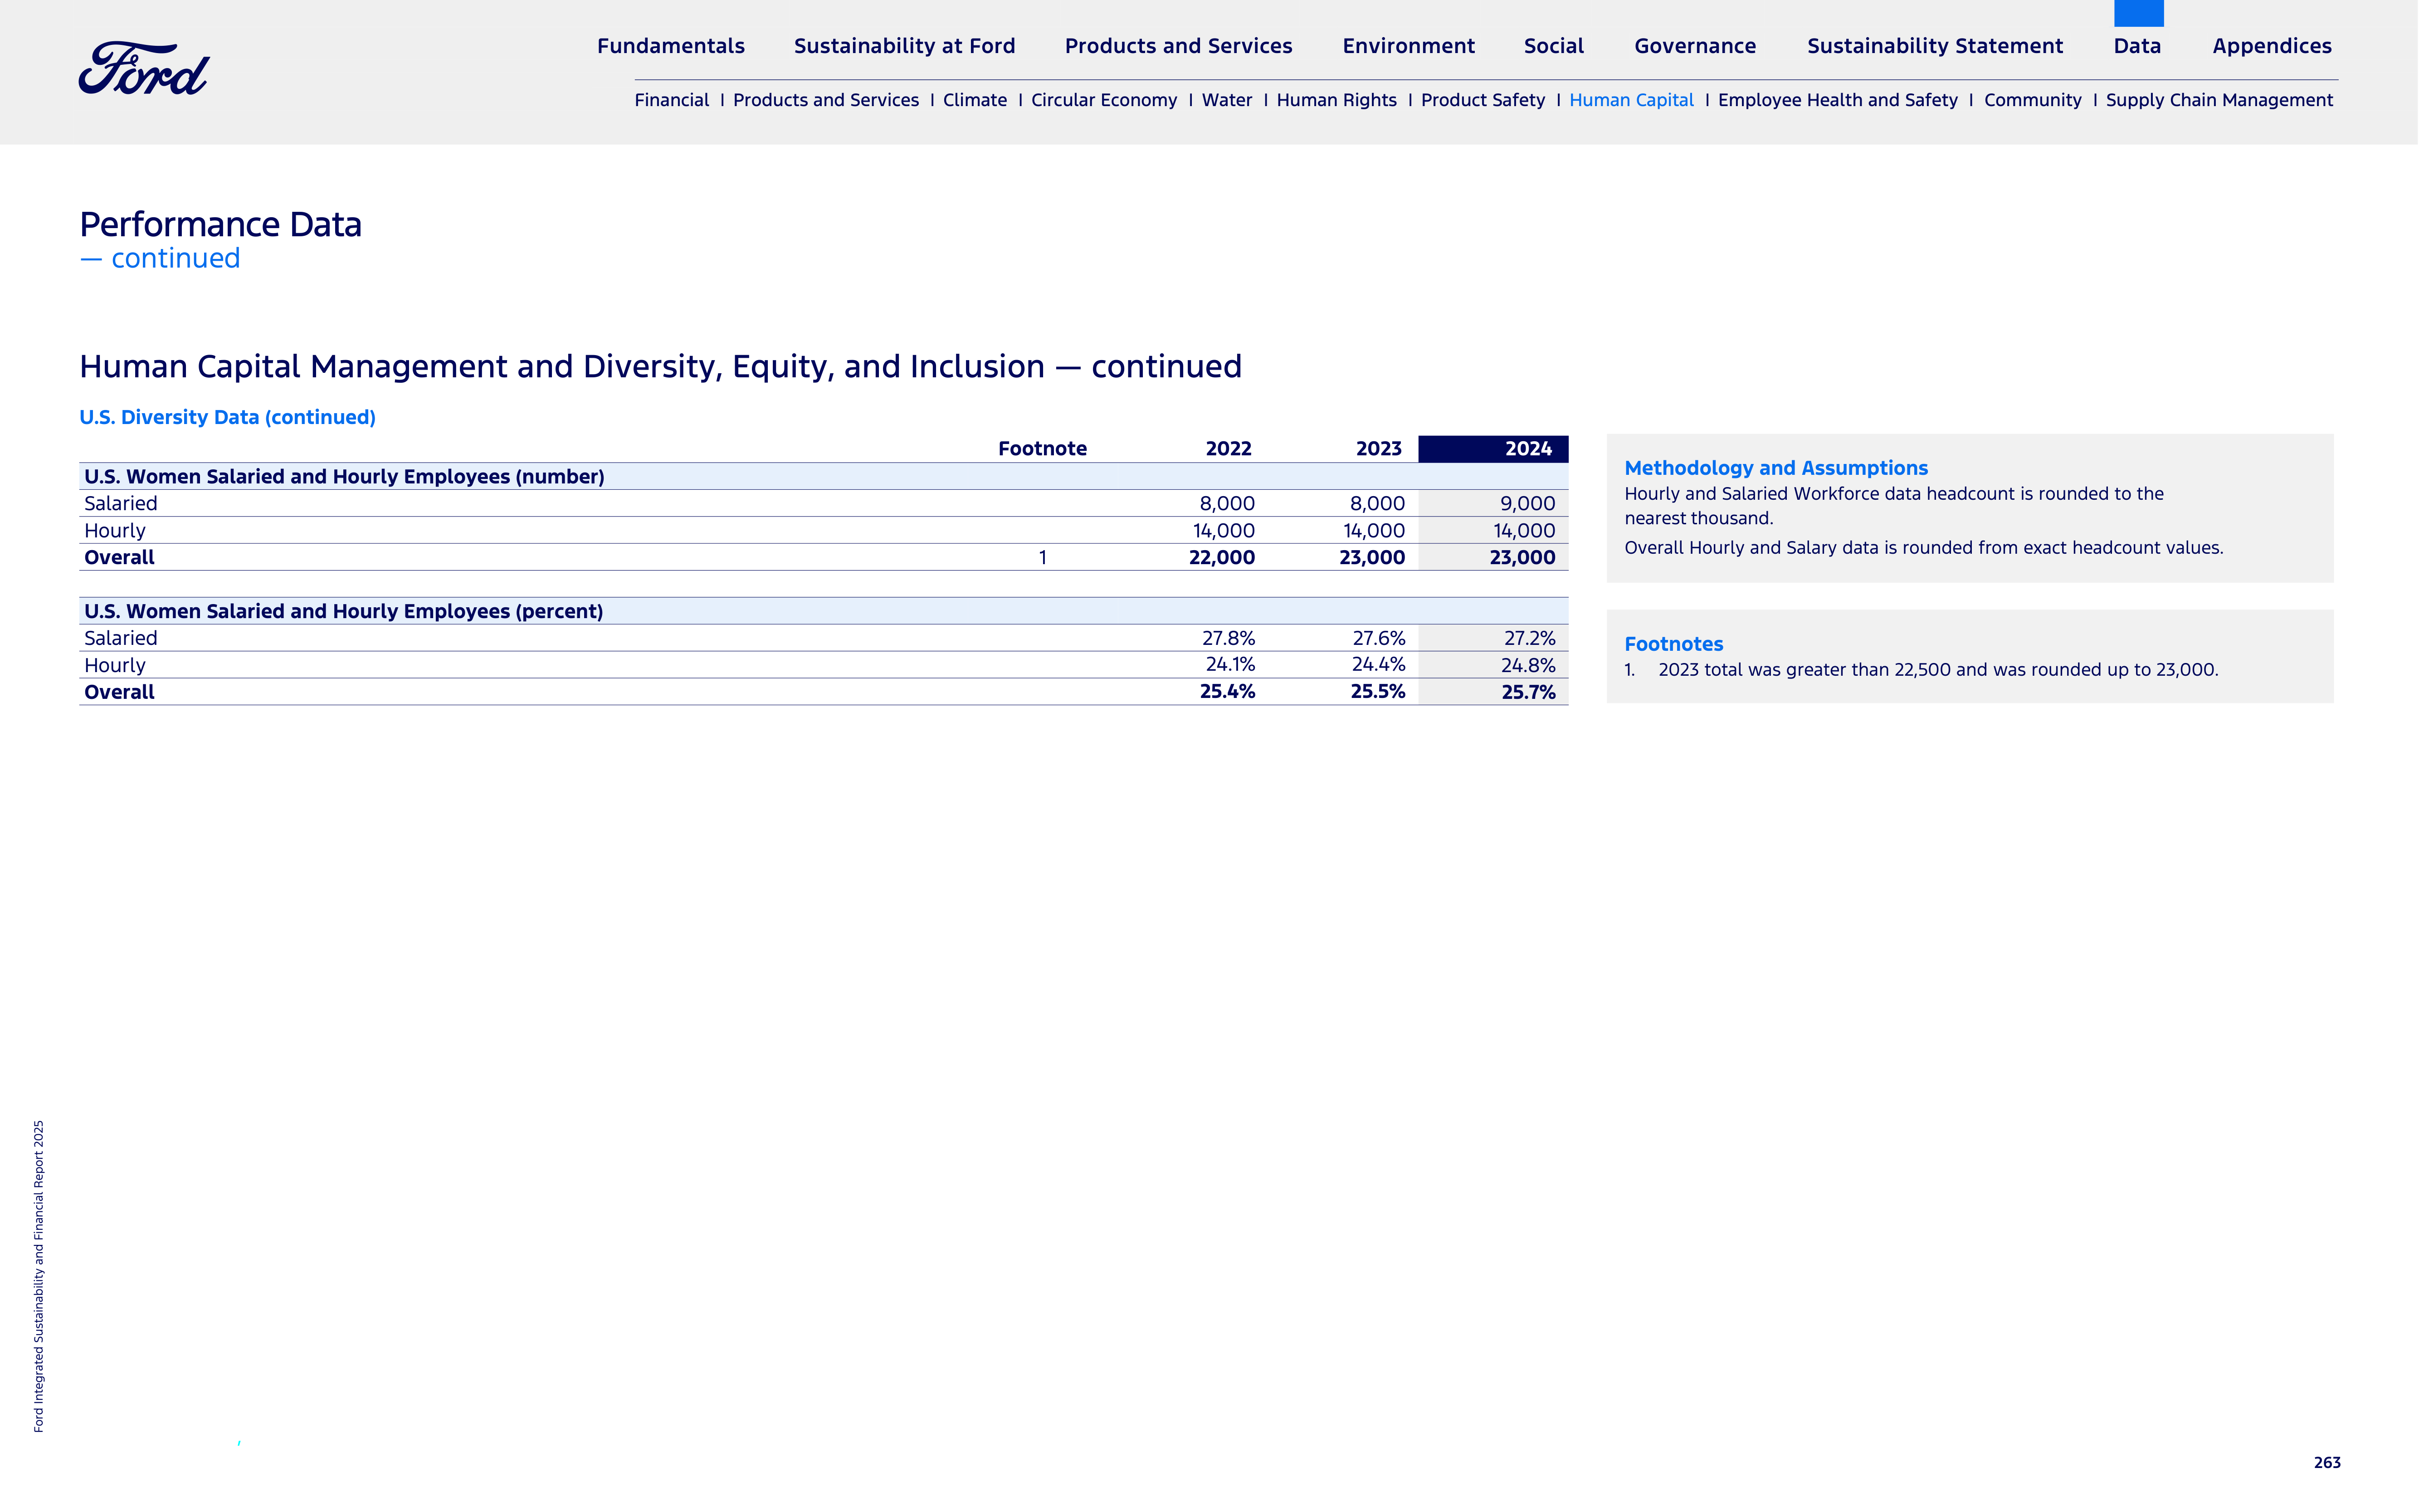Image resolution: width=2419 pixels, height=1512 pixels.
Task: Go to the Water data link
Action: click(x=1227, y=100)
